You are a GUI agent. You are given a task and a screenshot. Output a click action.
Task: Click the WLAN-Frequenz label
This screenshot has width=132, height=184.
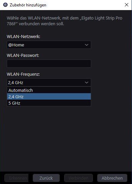click(x=23, y=74)
